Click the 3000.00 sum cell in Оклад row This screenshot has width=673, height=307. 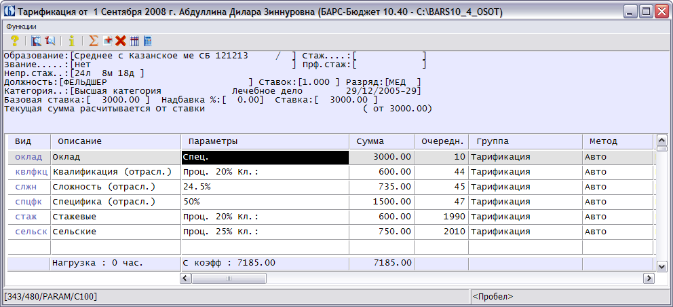pos(381,157)
